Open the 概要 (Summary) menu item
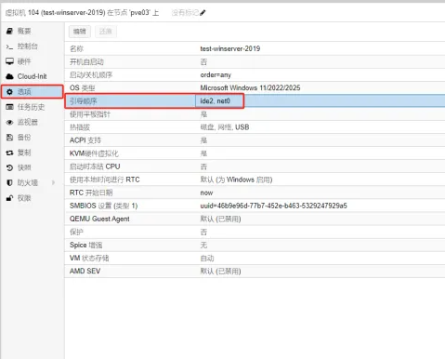Viewport: 445px width, 359px height. click(24, 31)
